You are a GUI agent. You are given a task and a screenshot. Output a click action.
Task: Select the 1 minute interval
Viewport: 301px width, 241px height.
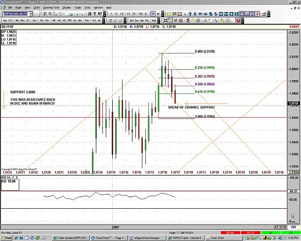coord(111,14)
